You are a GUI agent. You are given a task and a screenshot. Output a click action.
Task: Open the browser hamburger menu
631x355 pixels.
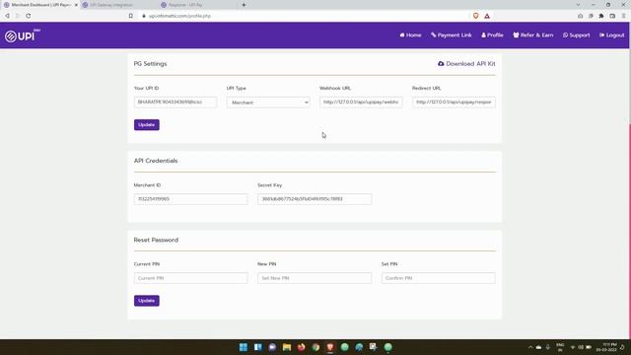pyautogui.click(x=623, y=16)
